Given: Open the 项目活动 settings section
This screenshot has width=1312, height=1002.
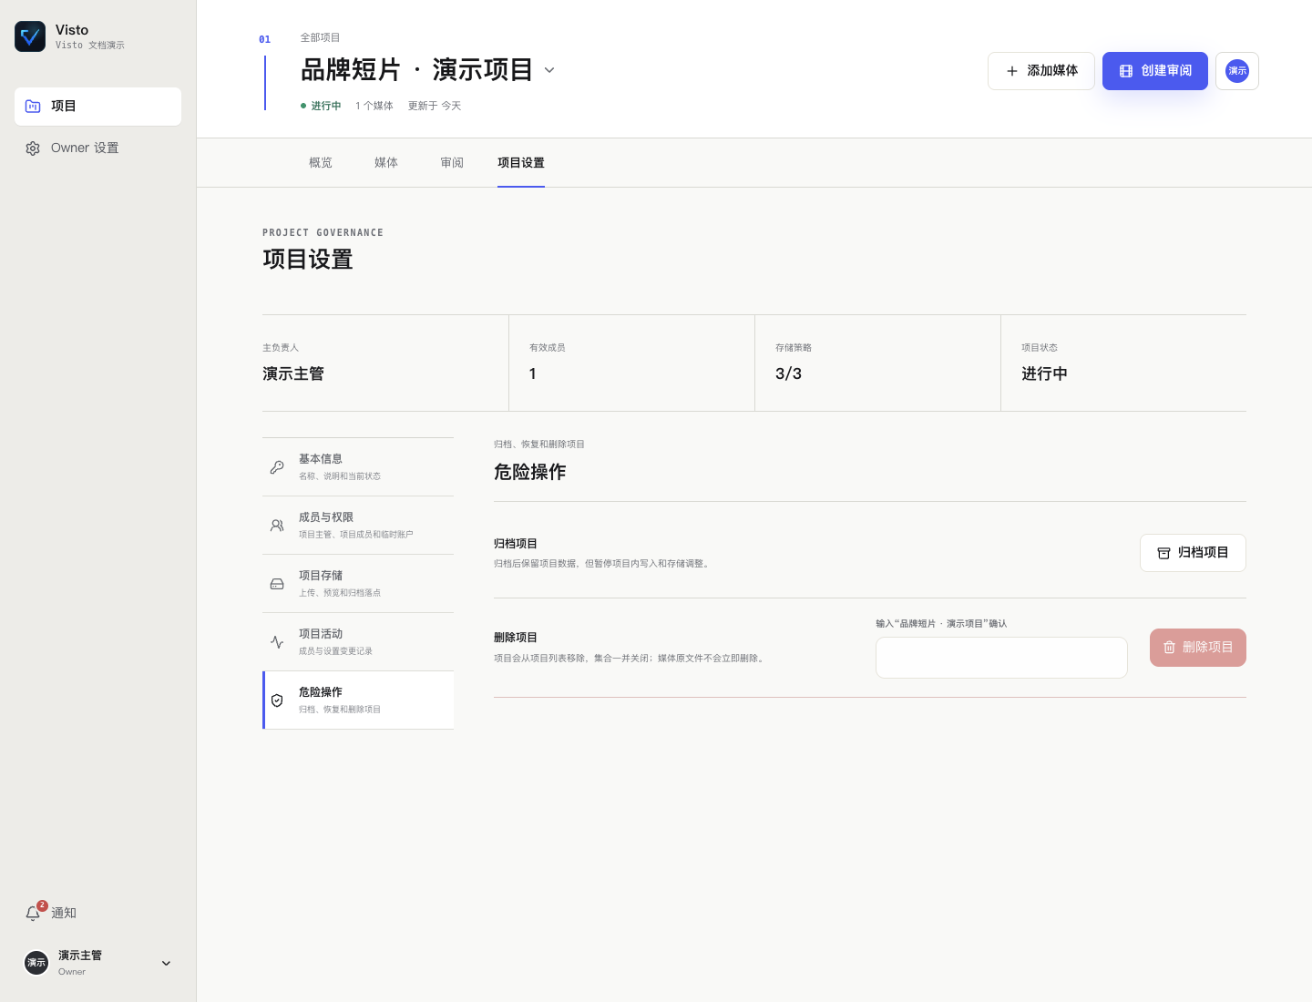Looking at the screenshot, I should tap(358, 642).
